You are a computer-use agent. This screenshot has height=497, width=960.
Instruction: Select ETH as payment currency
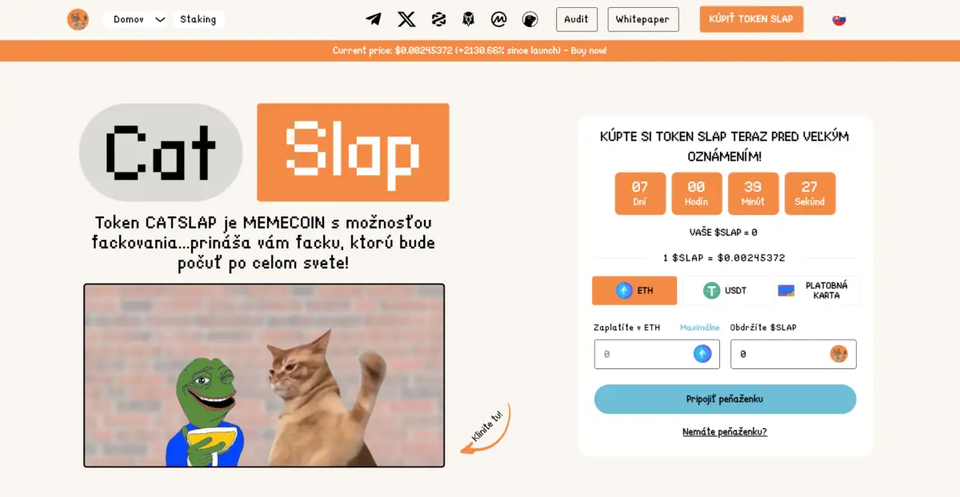click(x=634, y=291)
